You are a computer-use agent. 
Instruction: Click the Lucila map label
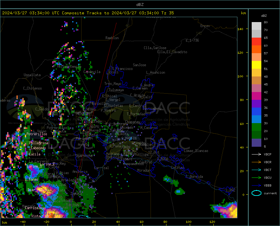pos(35,154)
